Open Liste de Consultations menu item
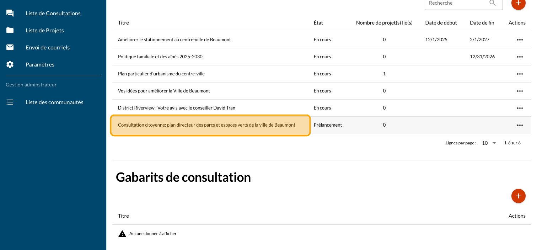The image size is (537, 250). point(53,14)
